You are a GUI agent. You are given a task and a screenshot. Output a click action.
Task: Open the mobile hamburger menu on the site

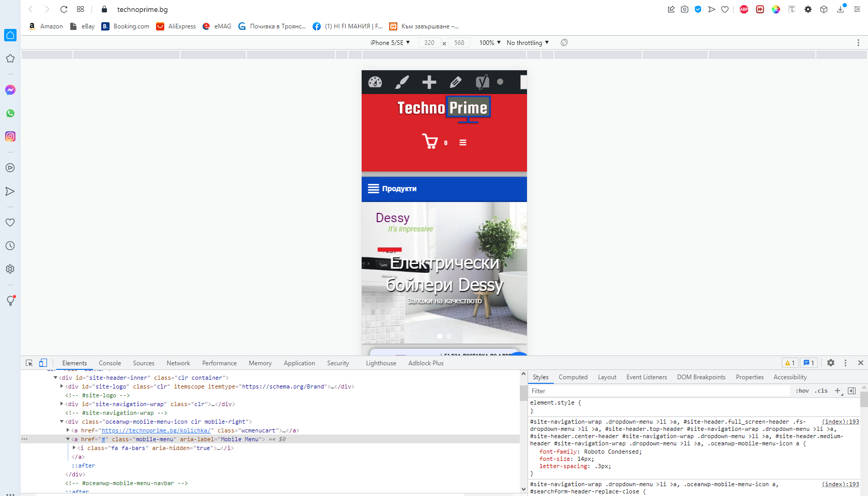click(x=463, y=143)
